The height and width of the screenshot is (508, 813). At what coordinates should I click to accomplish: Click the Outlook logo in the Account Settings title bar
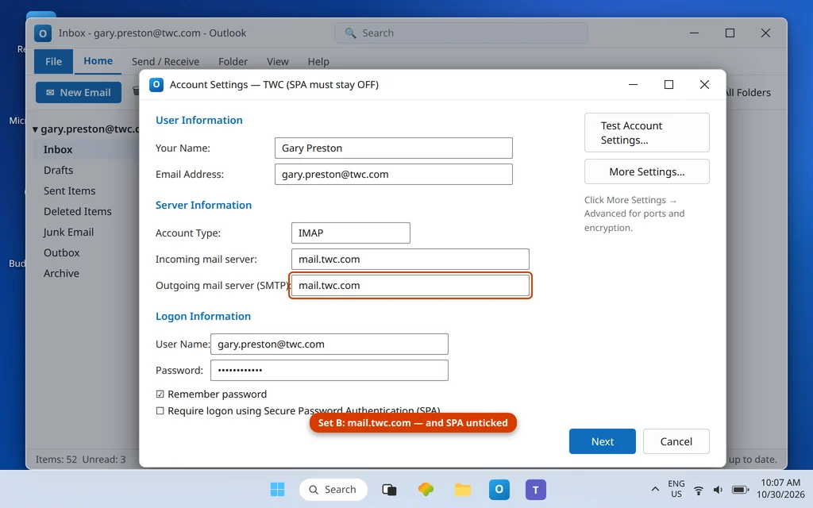point(156,84)
